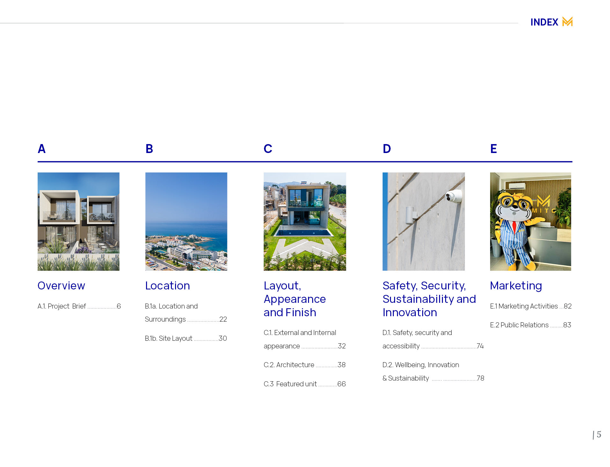Click the section letter C

point(268,149)
